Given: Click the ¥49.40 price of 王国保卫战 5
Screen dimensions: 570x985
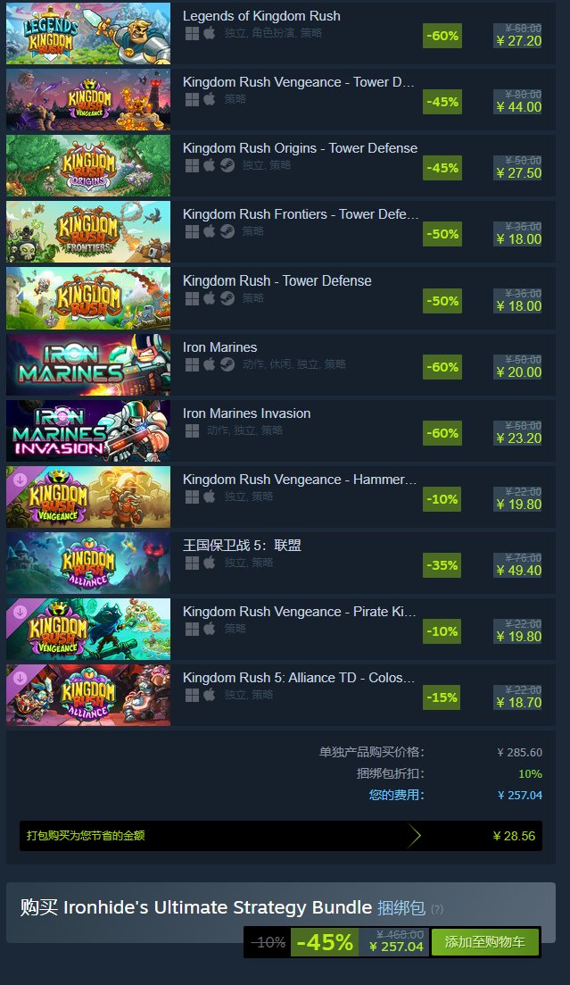Looking at the screenshot, I should [x=518, y=571].
